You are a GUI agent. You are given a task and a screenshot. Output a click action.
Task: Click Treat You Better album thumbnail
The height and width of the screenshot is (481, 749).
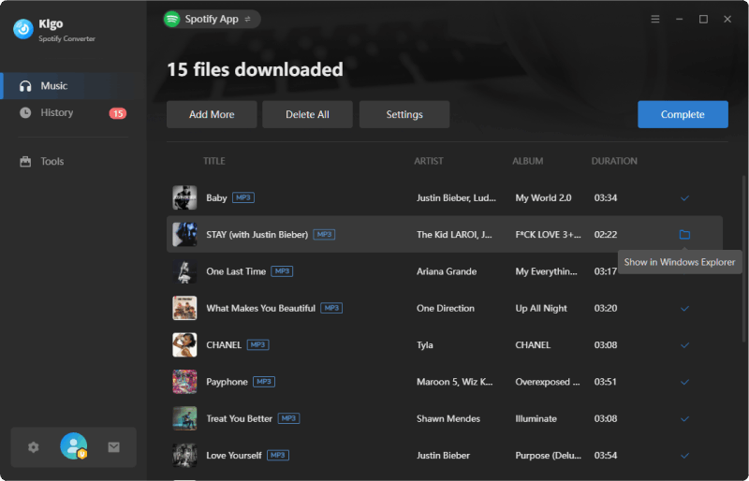coord(184,418)
